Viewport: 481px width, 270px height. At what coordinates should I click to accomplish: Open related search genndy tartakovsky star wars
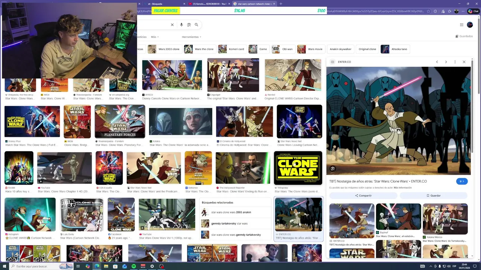click(235, 223)
